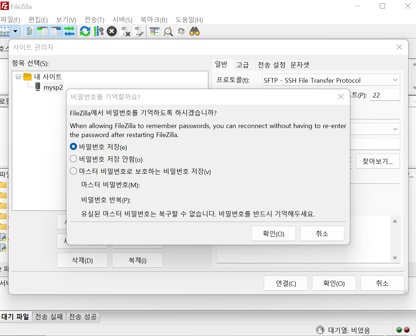Click the FileZilla logo in title bar
416x336 pixels.
(5, 6)
